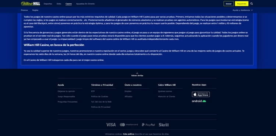Click the William Hill logo

[x=31, y=4]
